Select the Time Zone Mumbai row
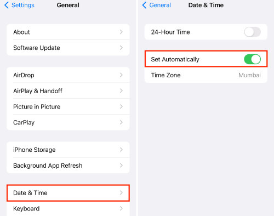 tap(206, 75)
